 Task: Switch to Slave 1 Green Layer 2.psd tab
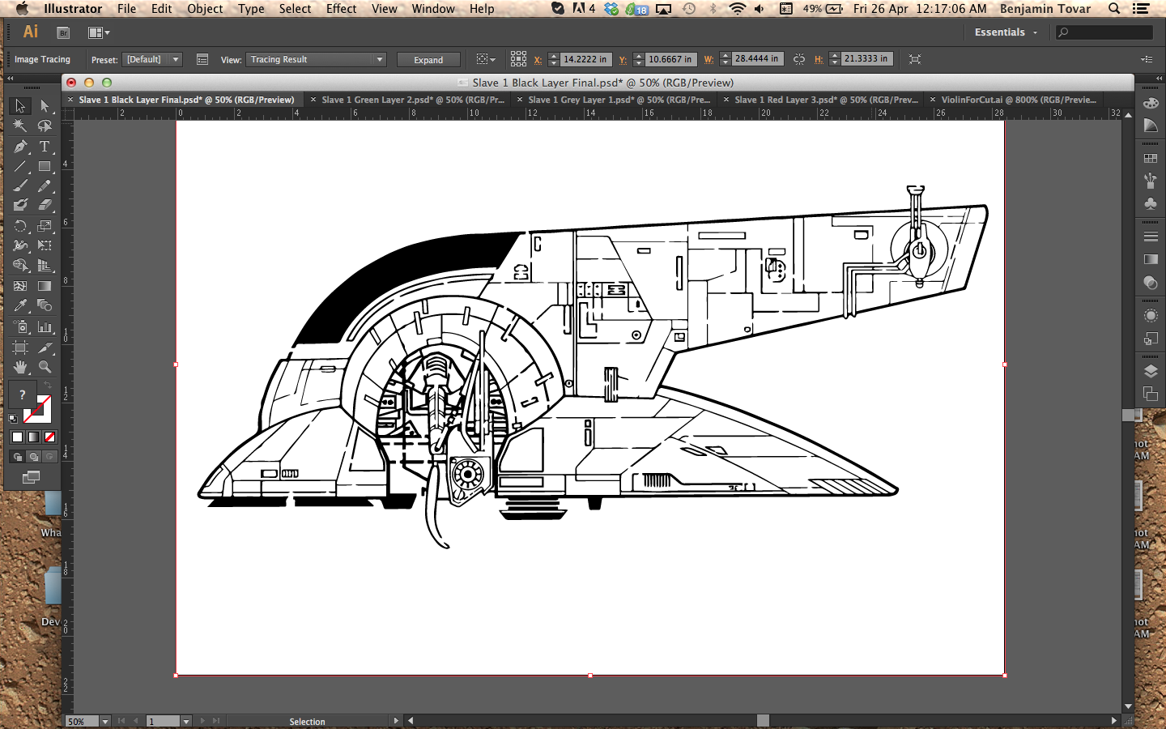pyautogui.click(x=413, y=100)
